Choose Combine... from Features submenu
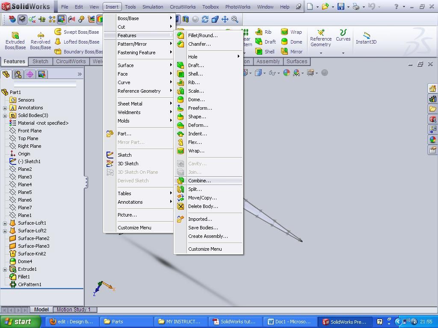Viewport: 438px width, 328px height. (x=199, y=181)
